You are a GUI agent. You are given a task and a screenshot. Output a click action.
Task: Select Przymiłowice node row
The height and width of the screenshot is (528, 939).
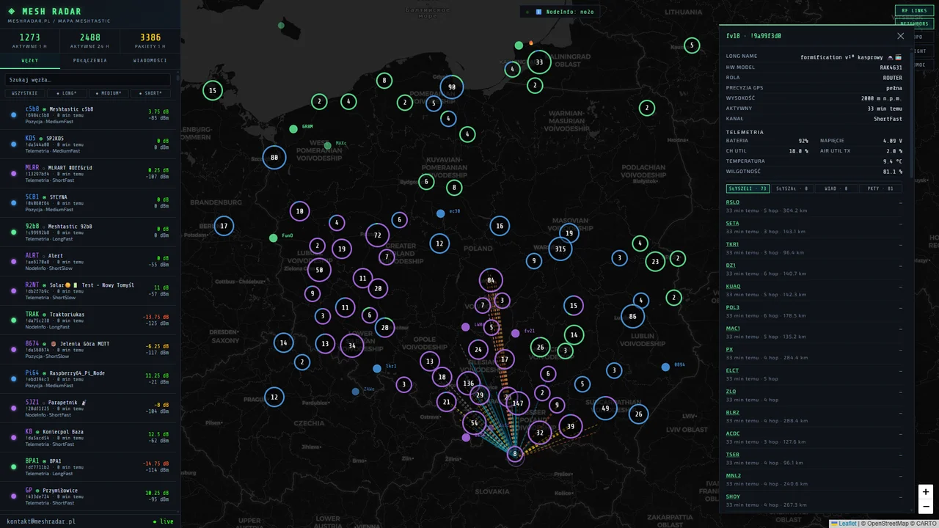[x=88, y=496]
